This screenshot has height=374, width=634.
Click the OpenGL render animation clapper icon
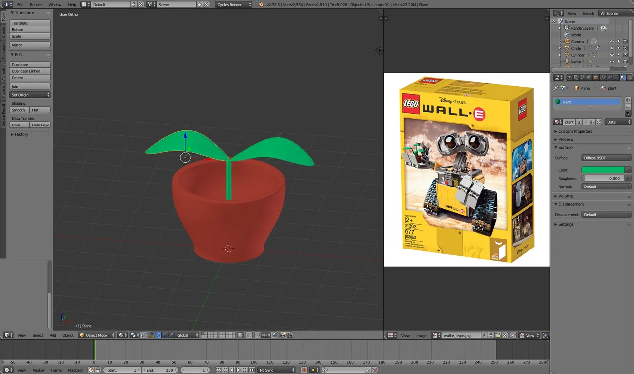(289, 335)
